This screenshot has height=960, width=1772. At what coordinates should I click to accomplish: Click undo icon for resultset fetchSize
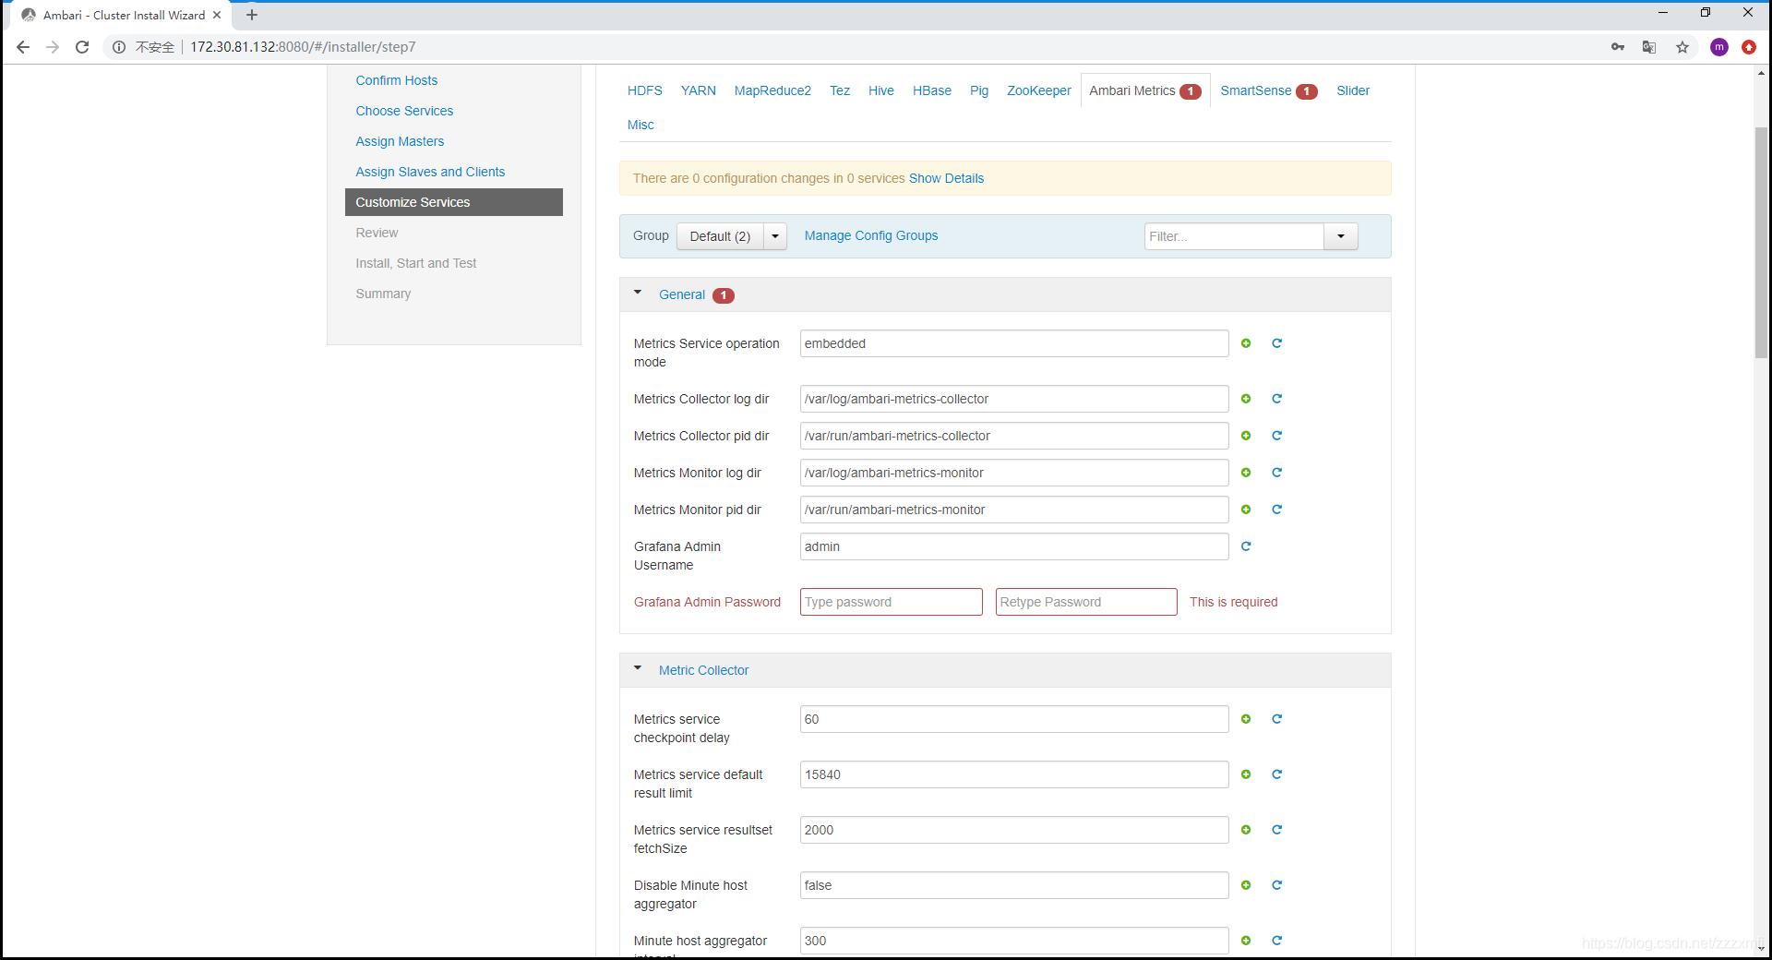(x=1277, y=830)
